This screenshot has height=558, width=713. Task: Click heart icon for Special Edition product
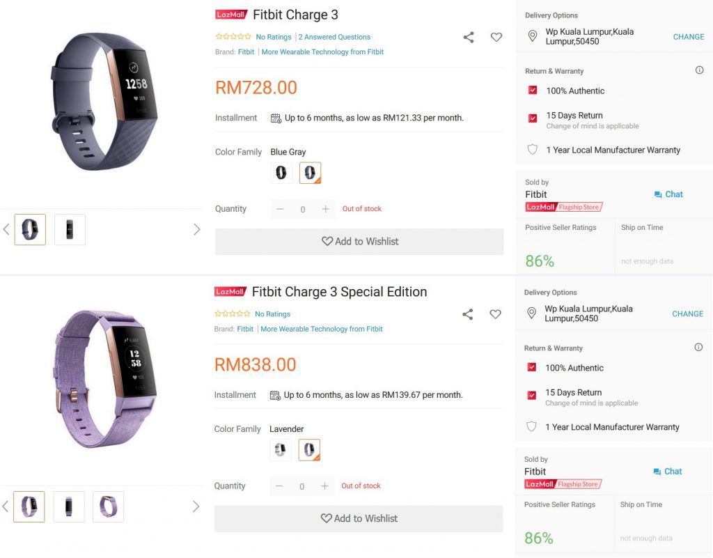(495, 314)
